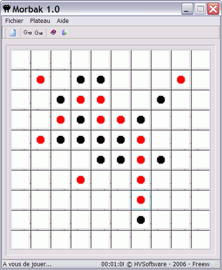The image size is (222, 270).
Task: Click the exit door toolbar icon
Action: [x=65, y=32]
